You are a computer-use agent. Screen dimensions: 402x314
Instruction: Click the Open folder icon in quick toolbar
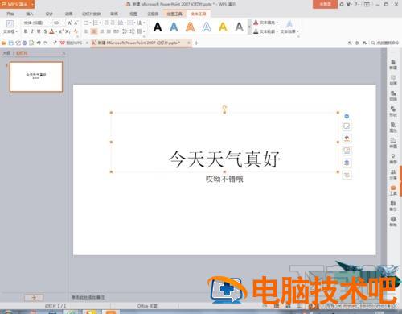(4, 43)
